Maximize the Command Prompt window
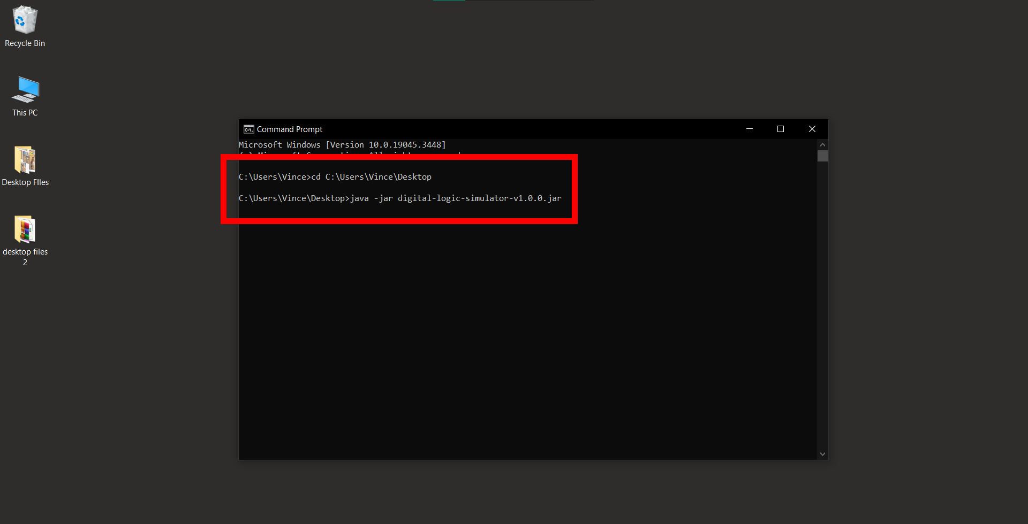The image size is (1028, 524). coord(780,129)
